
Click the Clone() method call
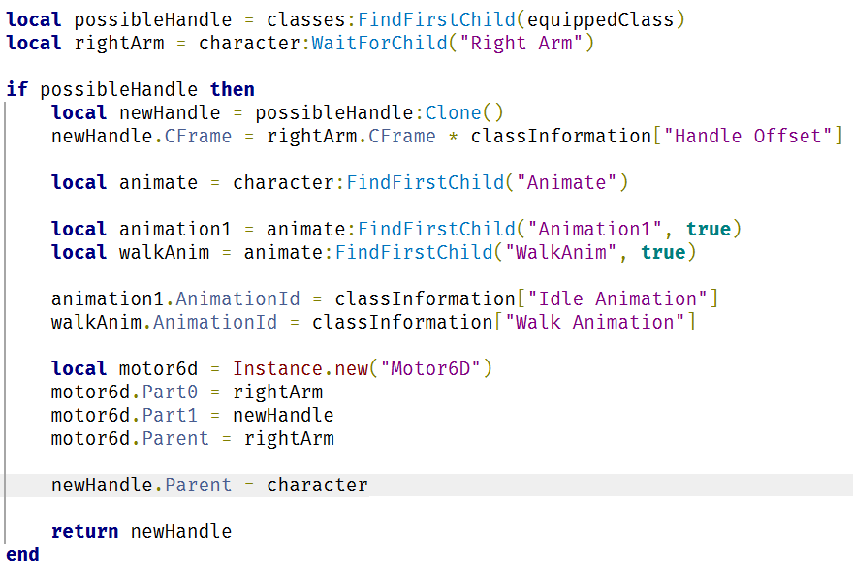pyautogui.click(x=464, y=112)
